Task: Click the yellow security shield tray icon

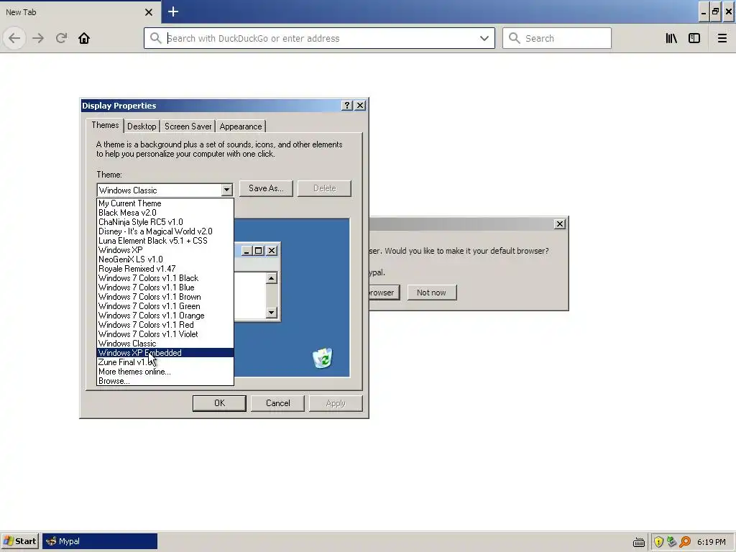Action: [x=658, y=542]
